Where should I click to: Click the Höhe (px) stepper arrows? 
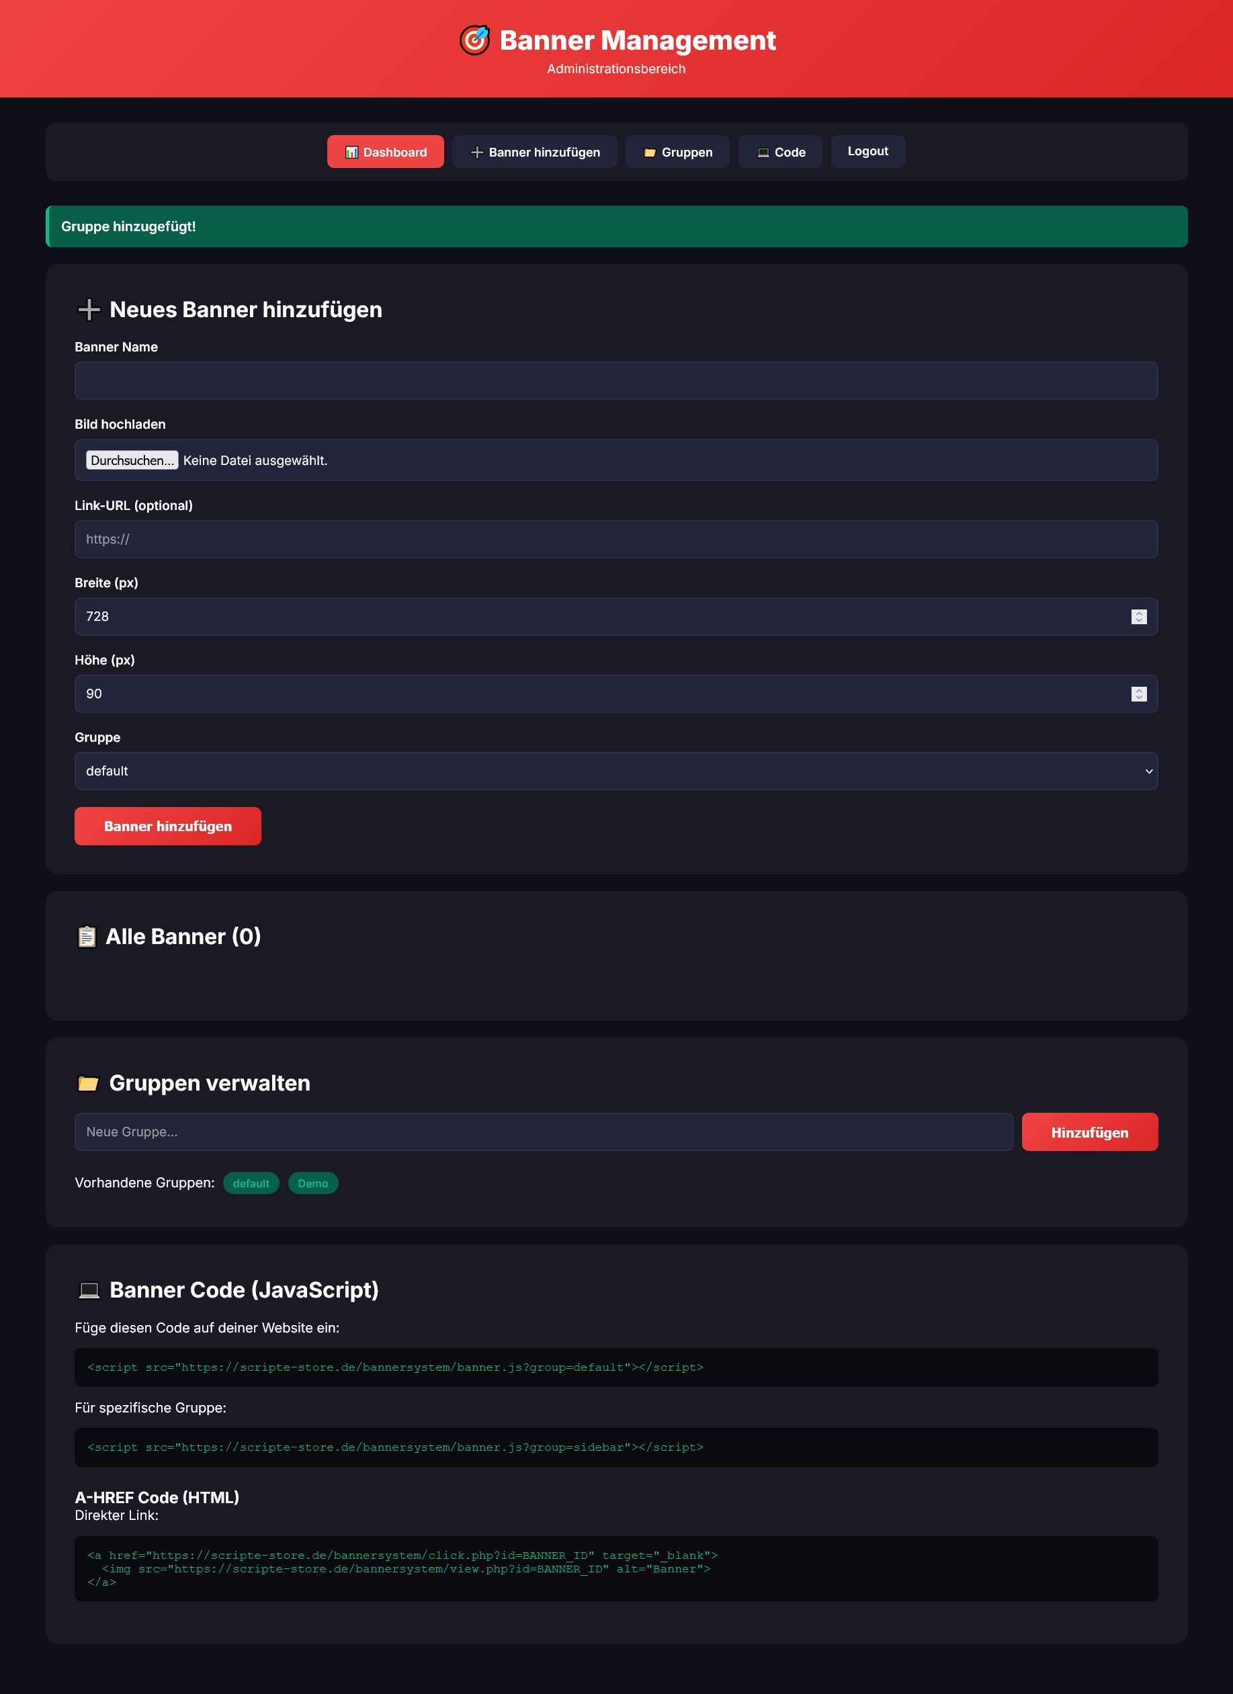pyautogui.click(x=1139, y=694)
